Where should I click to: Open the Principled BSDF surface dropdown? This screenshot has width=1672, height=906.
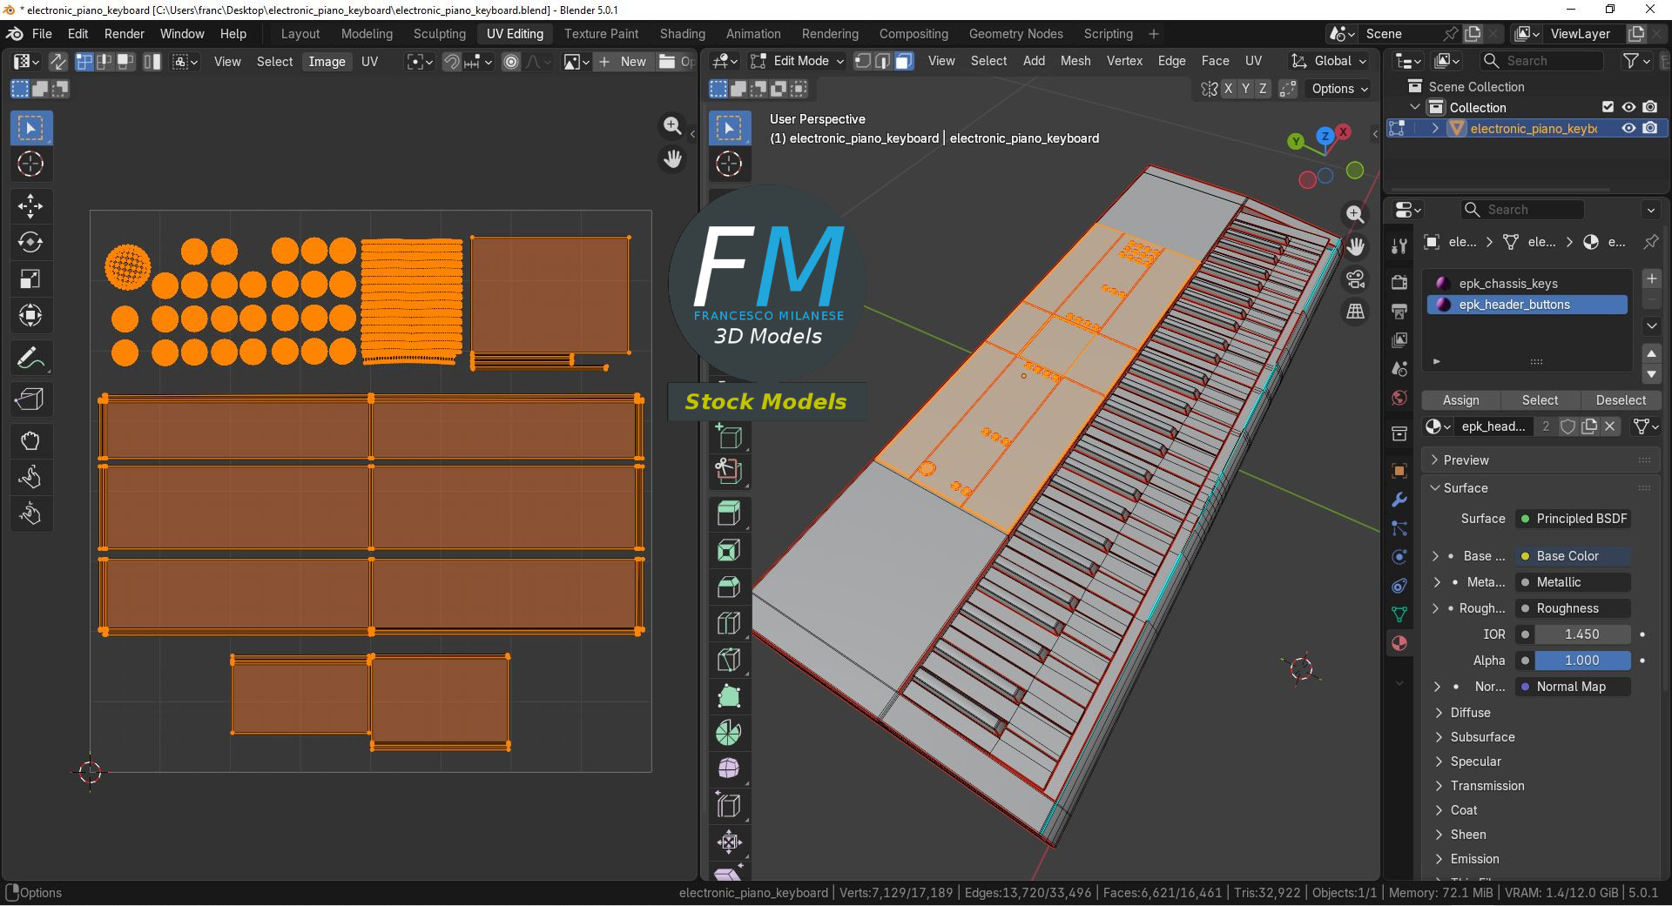(x=1574, y=519)
